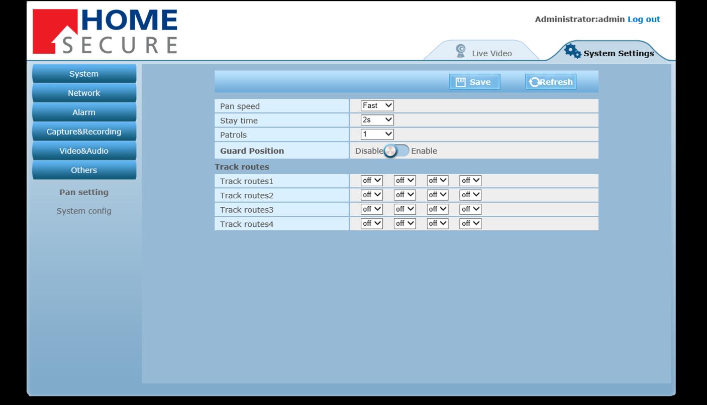Open second dropdown of Track routes3
707x405 pixels.
pyautogui.click(x=405, y=209)
